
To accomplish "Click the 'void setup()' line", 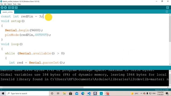I will pyautogui.click(x=13, y=21).
